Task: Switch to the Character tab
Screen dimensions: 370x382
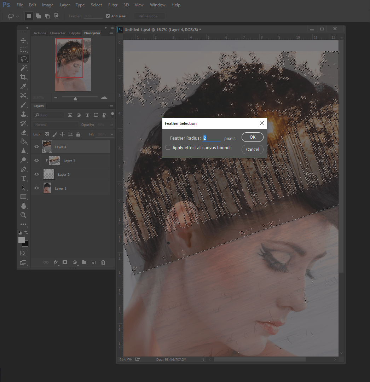Action: [57, 33]
